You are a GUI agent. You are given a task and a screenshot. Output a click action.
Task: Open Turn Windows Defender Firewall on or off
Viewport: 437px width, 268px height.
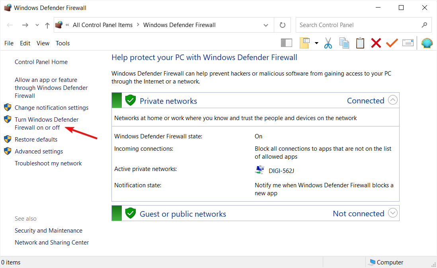click(x=47, y=124)
